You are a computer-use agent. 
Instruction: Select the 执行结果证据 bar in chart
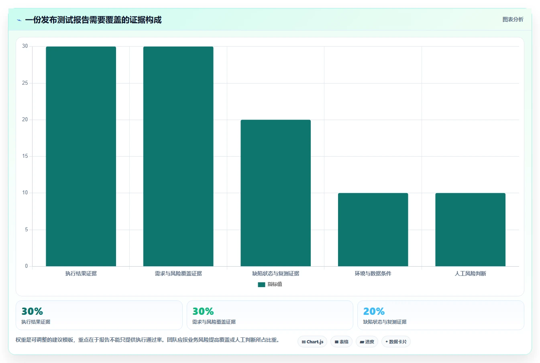[x=81, y=156]
